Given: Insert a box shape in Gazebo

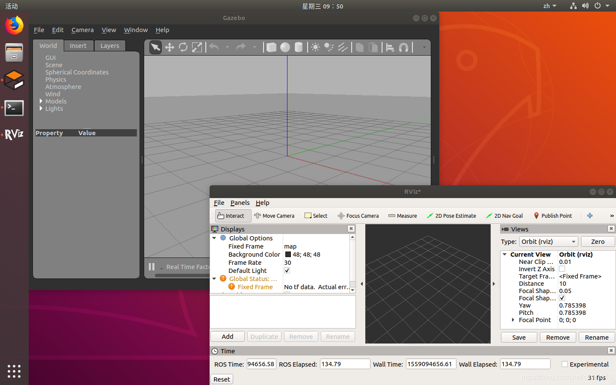Looking at the screenshot, I should [x=271, y=47].
